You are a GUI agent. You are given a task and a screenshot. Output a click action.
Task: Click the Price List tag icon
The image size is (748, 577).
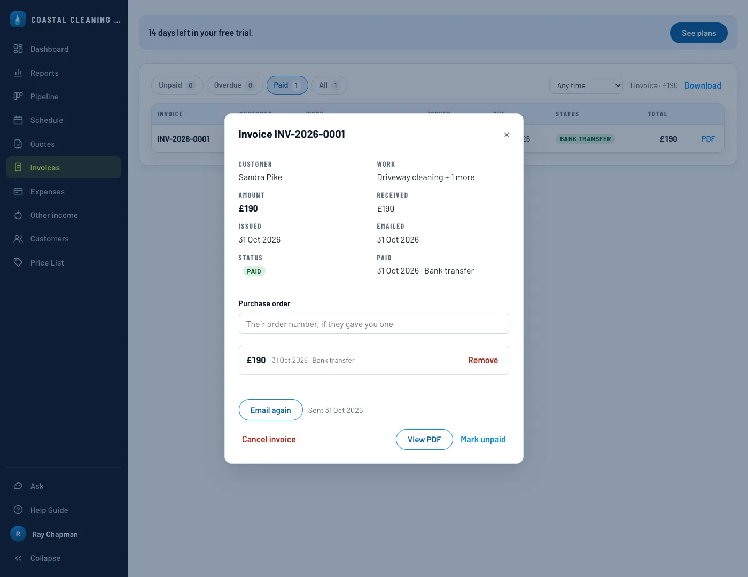tap(18, 263)
